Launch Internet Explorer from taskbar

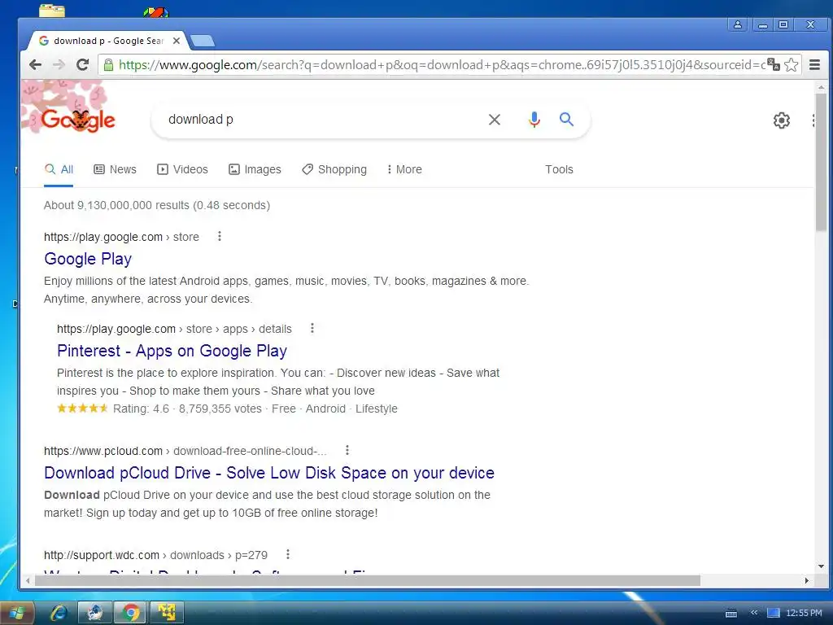58,613
